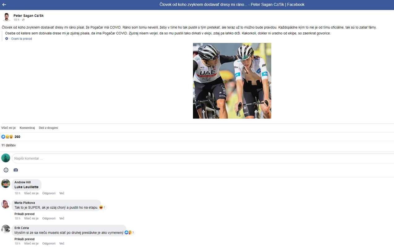Reply to Marta Plzikova's comment via Odgovori

[49, 218]
